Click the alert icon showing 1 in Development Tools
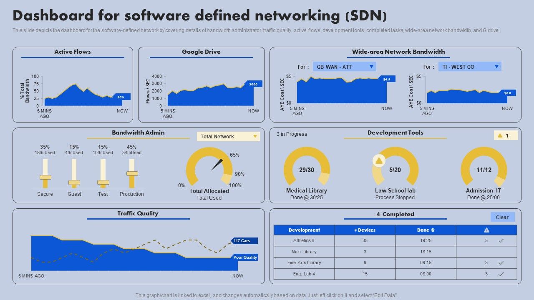This screenshot has height=300, width=534. (506, 135)
